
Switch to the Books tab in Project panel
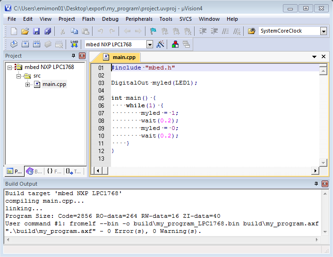coord(34,171)
